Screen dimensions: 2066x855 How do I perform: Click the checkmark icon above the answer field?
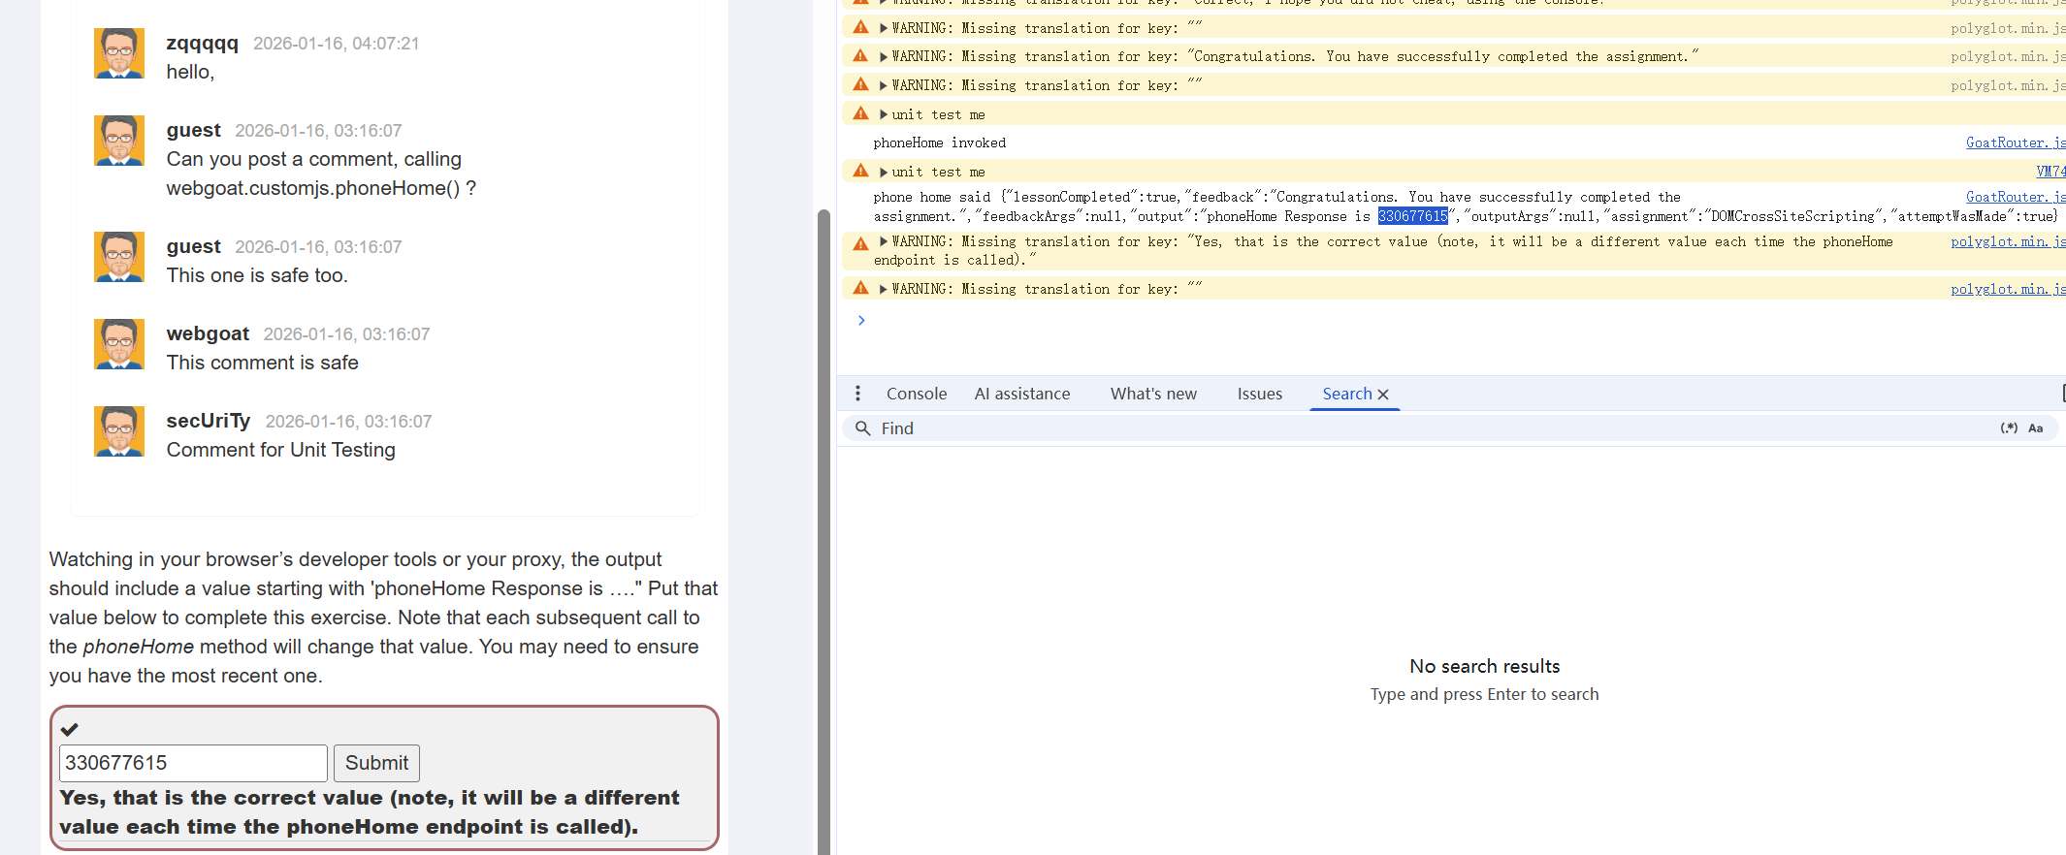point(70,729)
